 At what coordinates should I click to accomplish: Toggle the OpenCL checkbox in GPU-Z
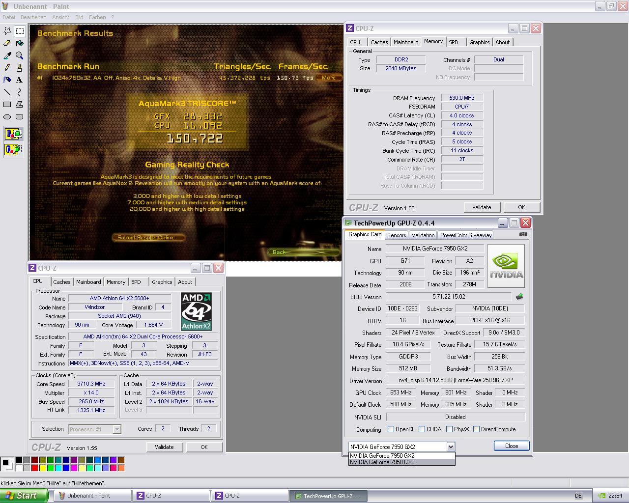[x=391, y=429]
